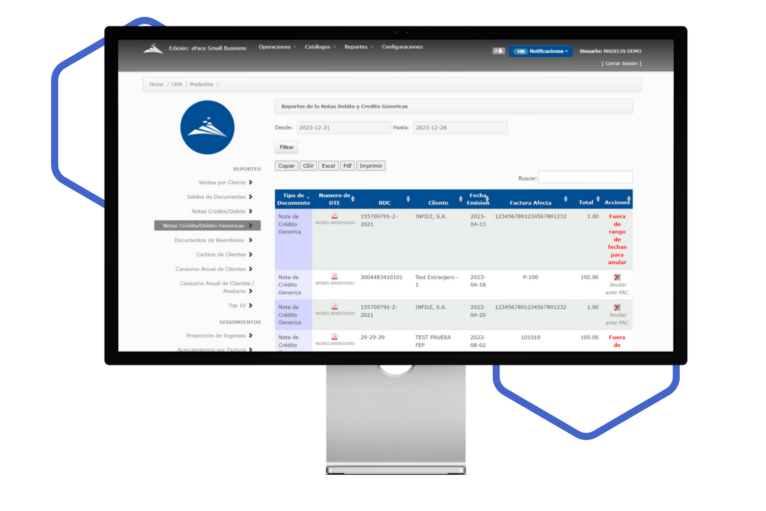Click the Buscar search input field
Screen dimensions: 766x511
[585, 177]
